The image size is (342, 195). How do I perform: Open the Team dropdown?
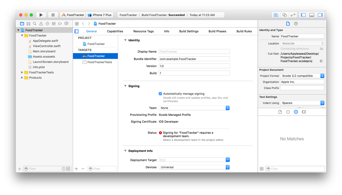(194, 108)
